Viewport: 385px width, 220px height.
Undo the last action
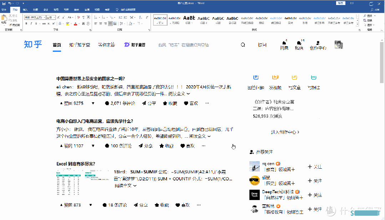pyautogui.click(x=10, y=4)
